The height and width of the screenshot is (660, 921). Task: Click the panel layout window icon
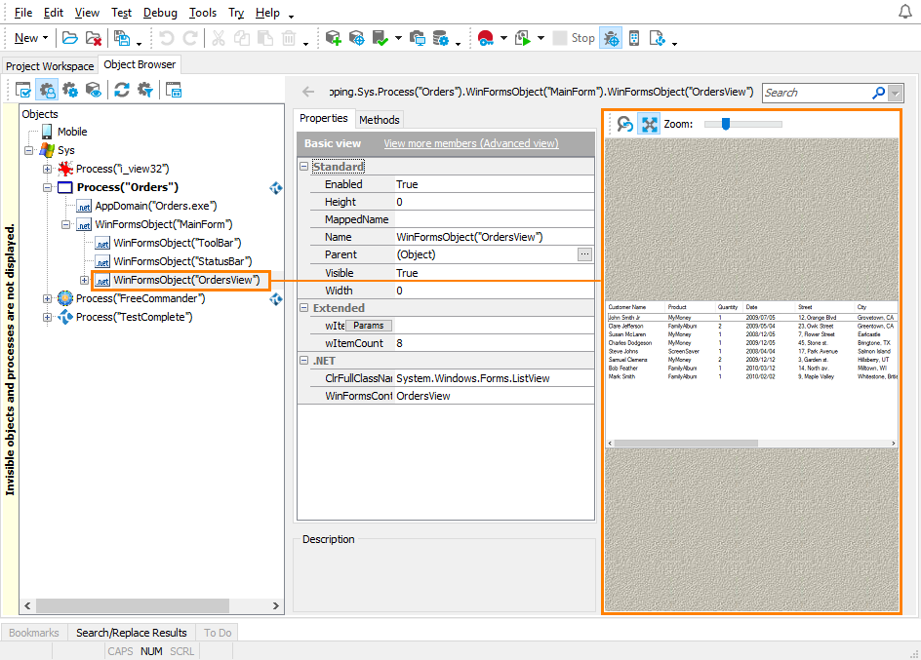pos(174,90)
